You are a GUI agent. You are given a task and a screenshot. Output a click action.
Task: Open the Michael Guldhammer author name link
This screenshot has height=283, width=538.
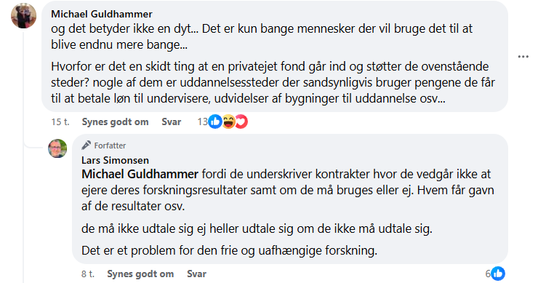click(102, 14)
